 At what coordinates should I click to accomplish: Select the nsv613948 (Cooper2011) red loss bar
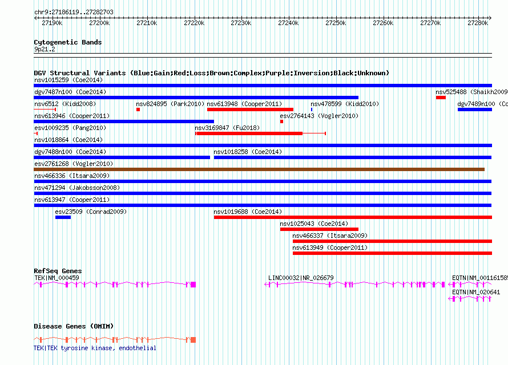point(250,109)
